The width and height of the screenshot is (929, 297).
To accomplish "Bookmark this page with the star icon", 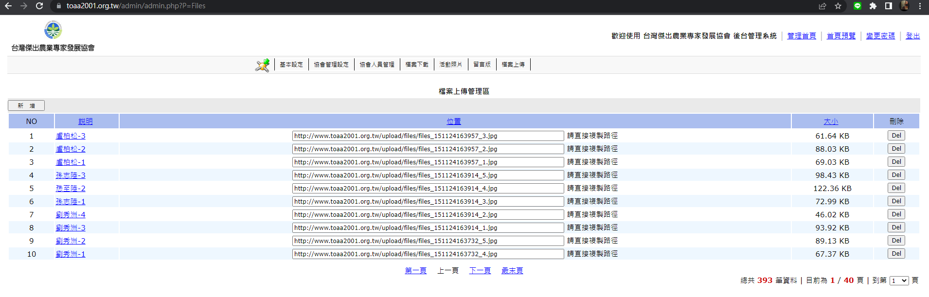I will click(x=838, y=6).
